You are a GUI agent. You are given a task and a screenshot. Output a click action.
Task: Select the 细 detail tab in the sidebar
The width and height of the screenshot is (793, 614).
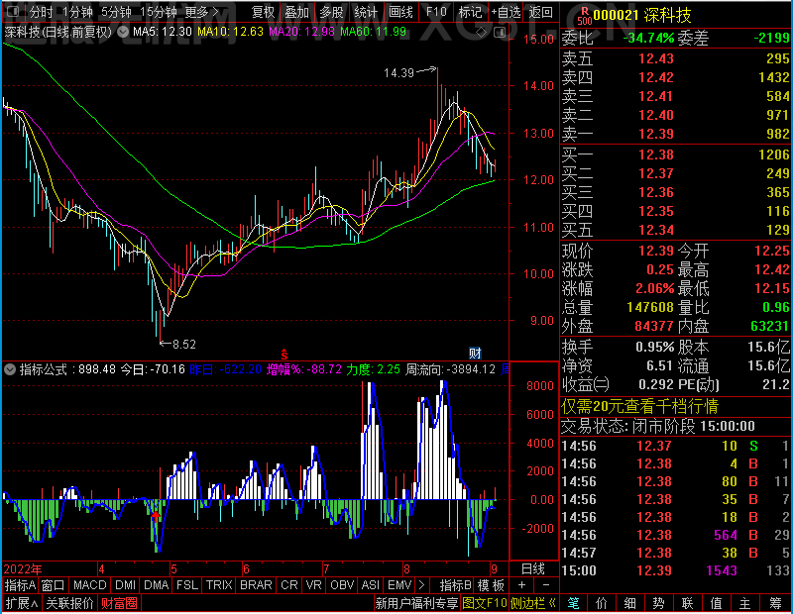point(629,603)
